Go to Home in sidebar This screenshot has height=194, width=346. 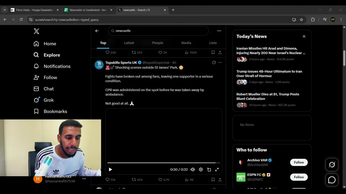click(45, 44)
